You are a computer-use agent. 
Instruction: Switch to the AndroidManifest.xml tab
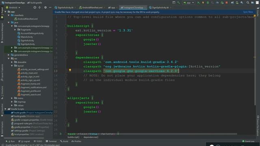coord(92,8)
